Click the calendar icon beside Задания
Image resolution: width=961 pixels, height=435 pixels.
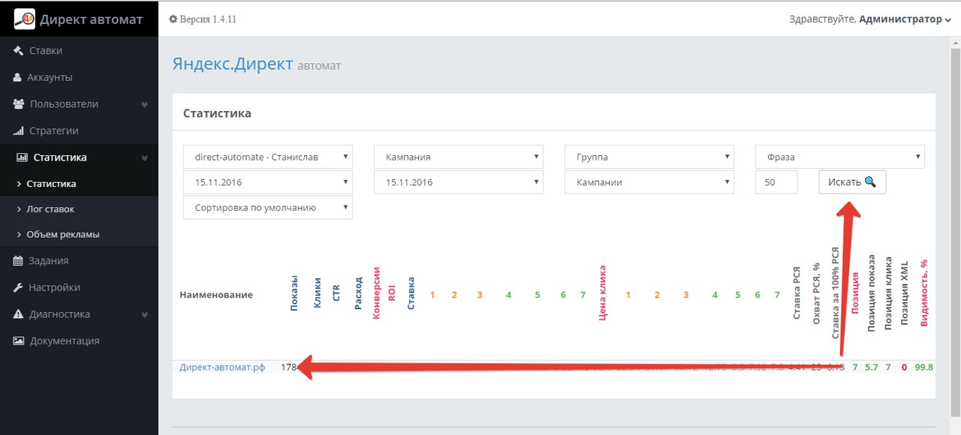coord(19,261)
